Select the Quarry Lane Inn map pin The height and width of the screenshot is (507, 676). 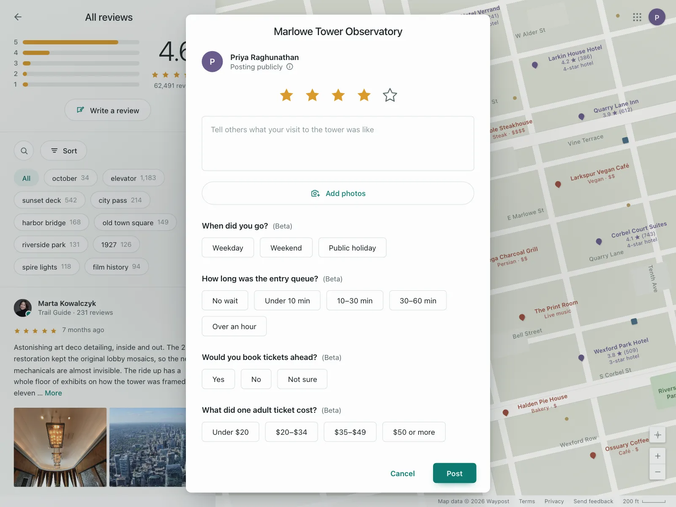click(x=581, y=117)
